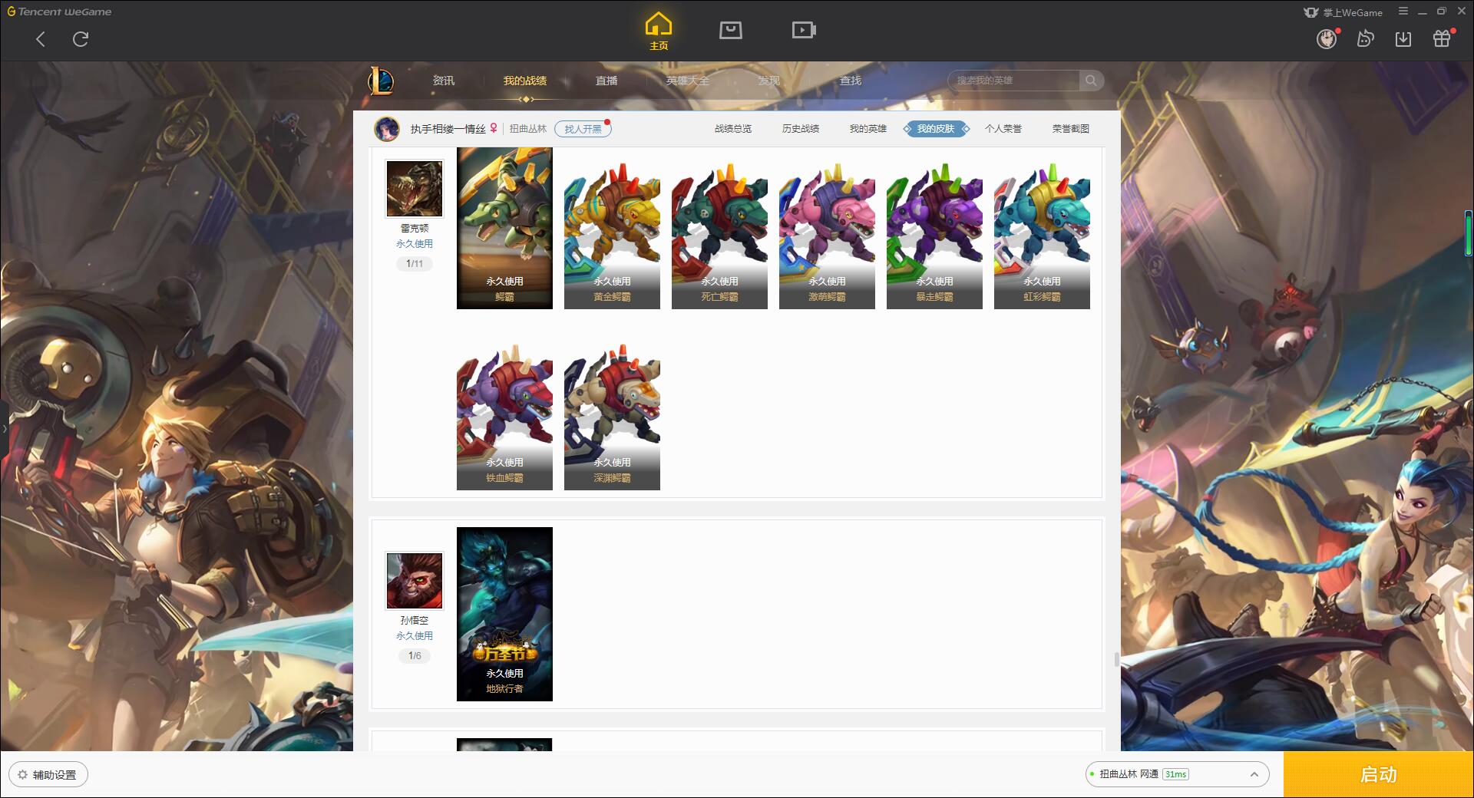Switch to the 资讯 tab
Image resolution: width=1474 pixels, height=798 pixels.
pos(444,81)
